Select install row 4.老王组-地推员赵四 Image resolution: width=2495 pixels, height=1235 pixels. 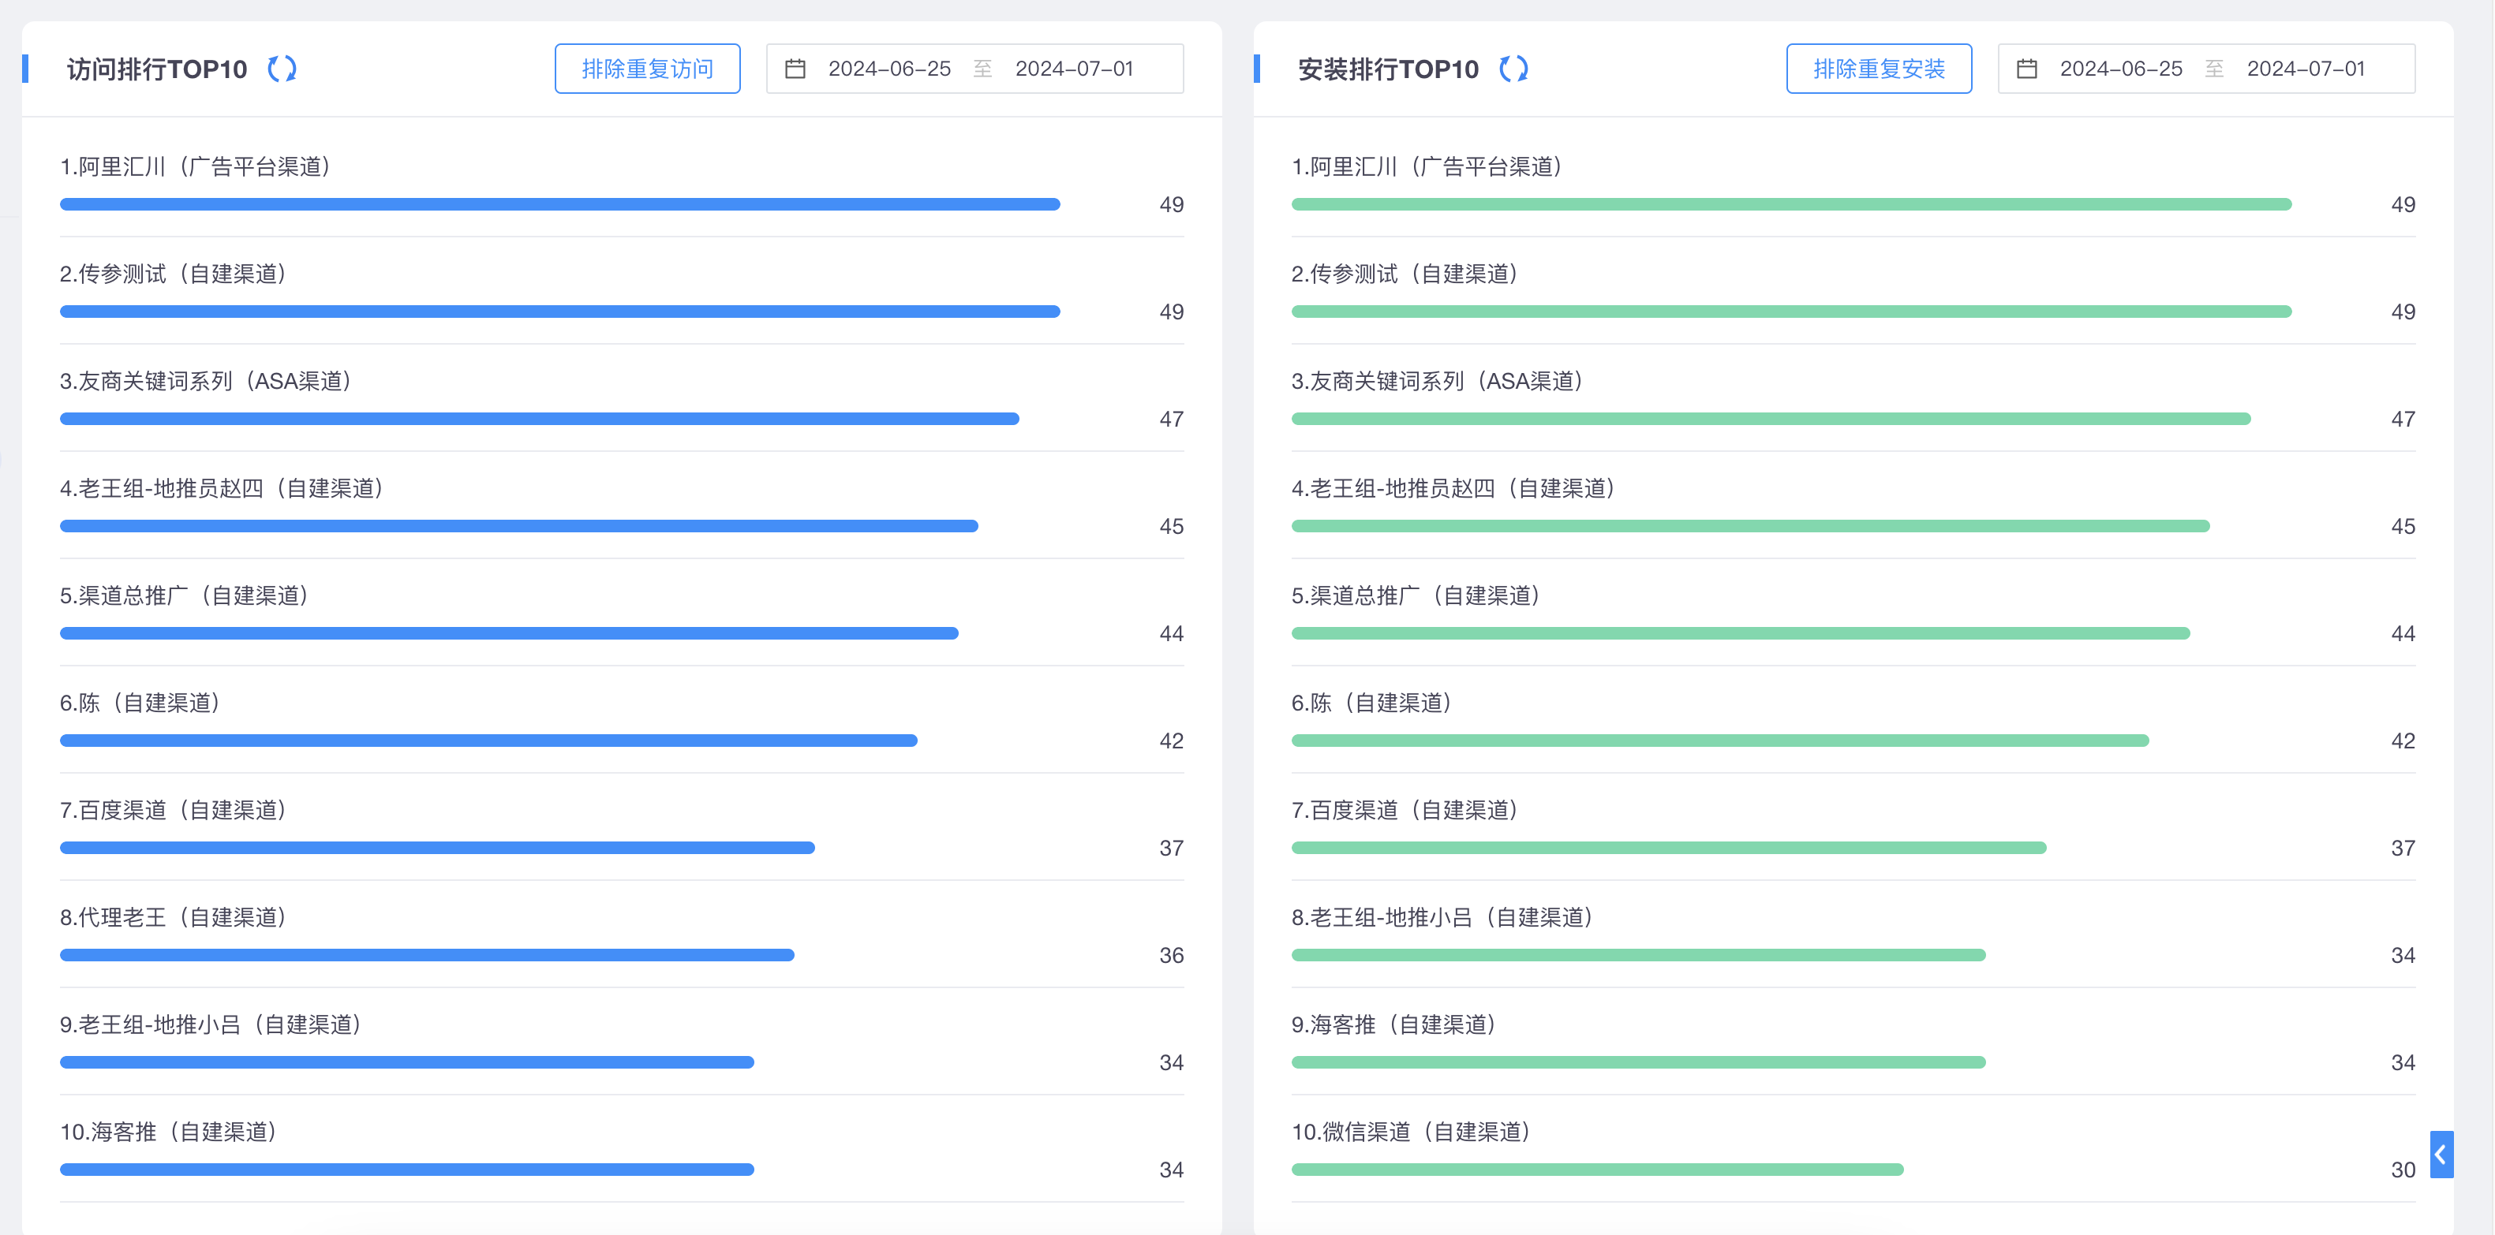tap(1853, 506)
